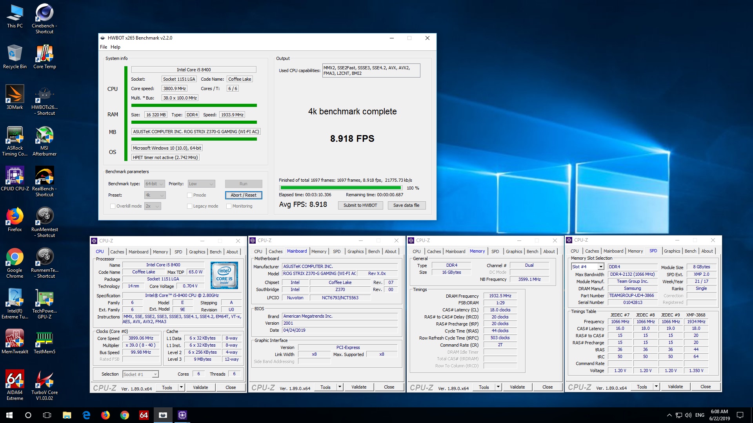Click the green CPU info bar

coord(194,105)
